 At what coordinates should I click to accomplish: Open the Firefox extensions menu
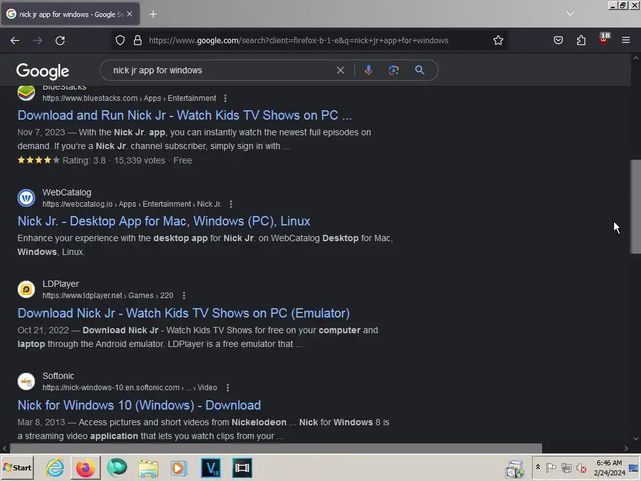coord(581,41)
